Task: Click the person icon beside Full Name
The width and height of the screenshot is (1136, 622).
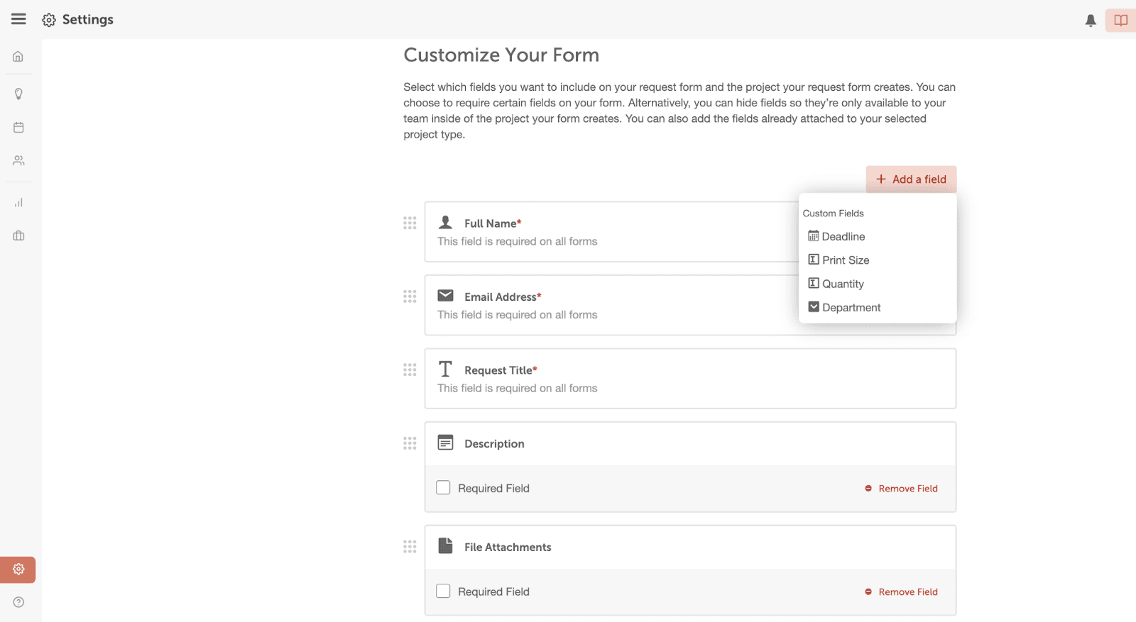Action: coord(445,222)
